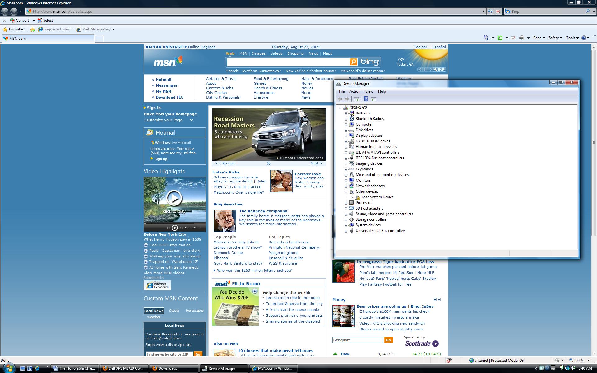The width and height of the screenshot is (597, 373).
Task: Click the Batteries category icon
Action: [352, 113]
